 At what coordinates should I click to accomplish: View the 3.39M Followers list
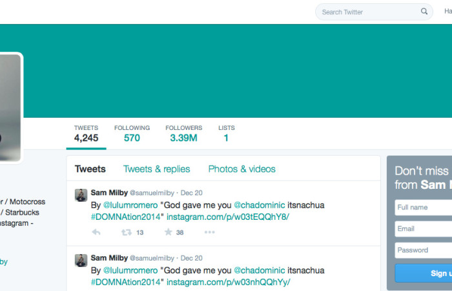coord(184,134)
